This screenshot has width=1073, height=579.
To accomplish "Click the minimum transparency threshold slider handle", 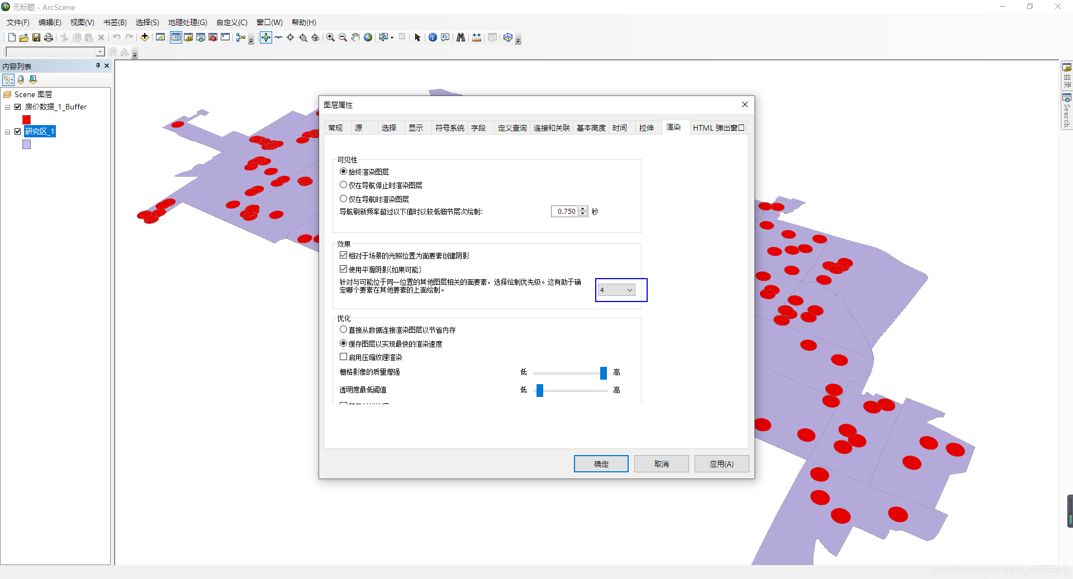I will pos(540,390).
